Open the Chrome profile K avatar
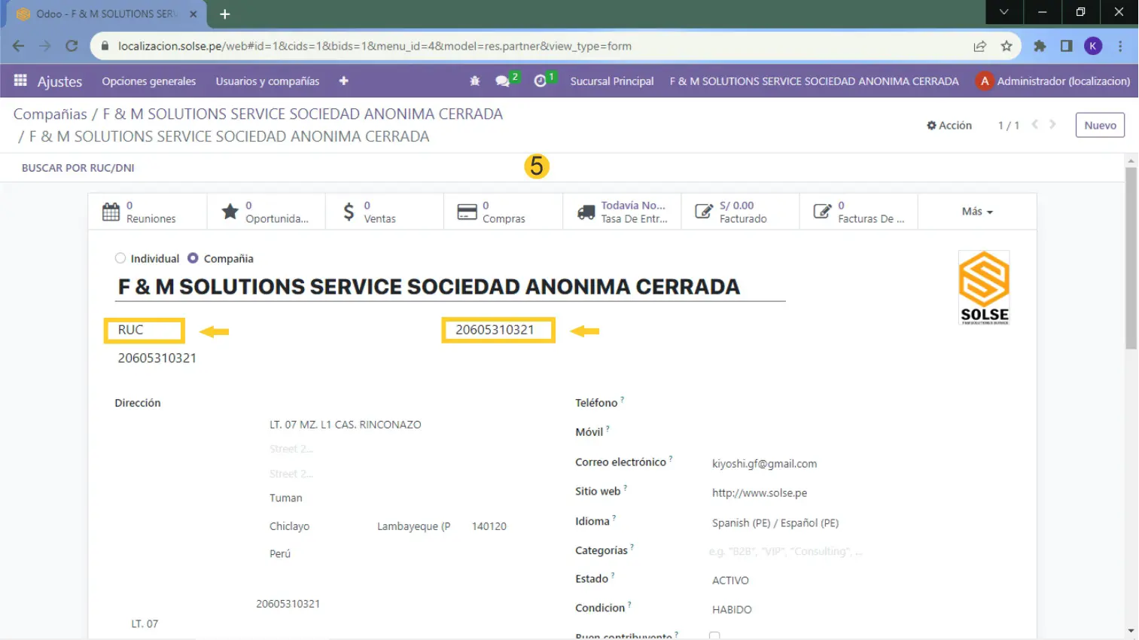 pos(1093,46)
